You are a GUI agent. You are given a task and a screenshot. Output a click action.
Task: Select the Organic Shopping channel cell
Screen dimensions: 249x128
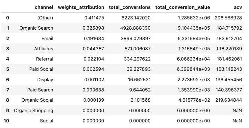(x=34, y=111)
